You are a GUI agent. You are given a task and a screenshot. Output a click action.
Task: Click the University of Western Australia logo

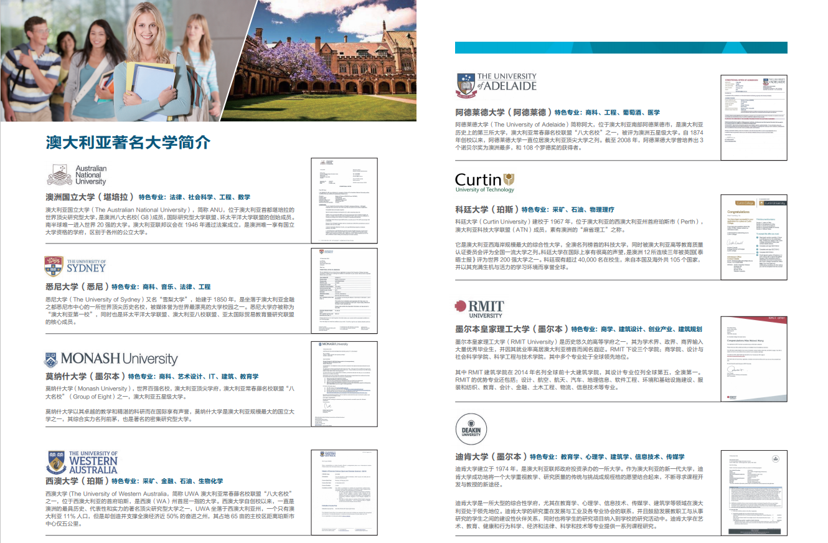(82, 463)
